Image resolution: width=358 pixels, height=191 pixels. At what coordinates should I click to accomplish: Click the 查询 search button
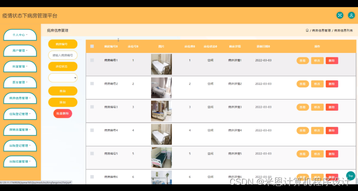(x=63, y=91)
